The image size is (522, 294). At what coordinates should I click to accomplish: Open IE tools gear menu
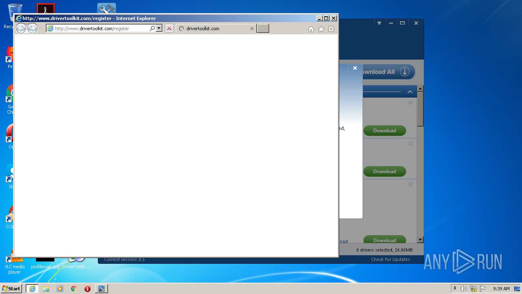331,29
